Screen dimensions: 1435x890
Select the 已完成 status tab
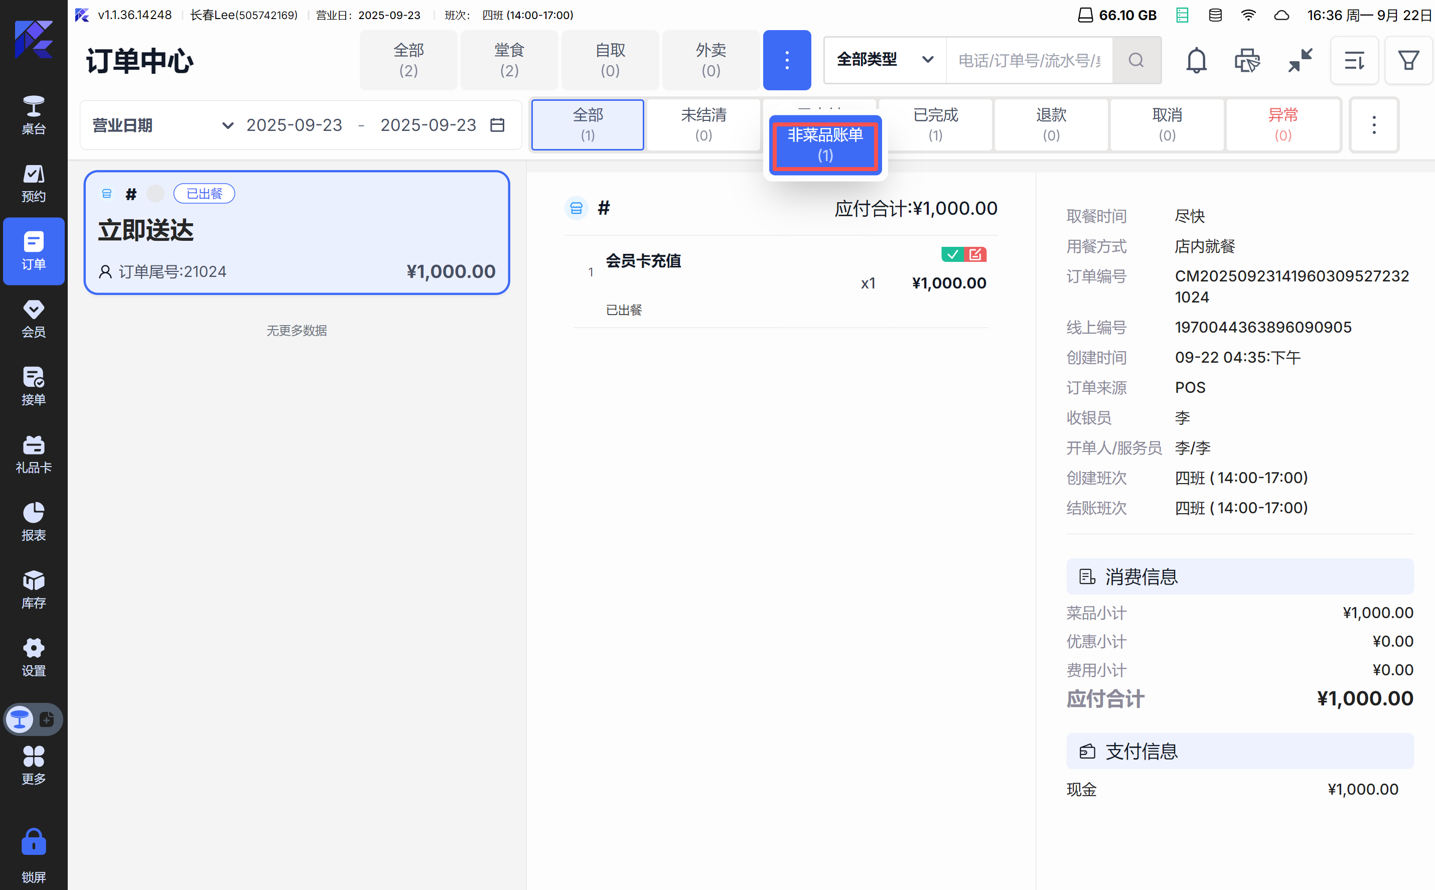click(x=935, y=125)
